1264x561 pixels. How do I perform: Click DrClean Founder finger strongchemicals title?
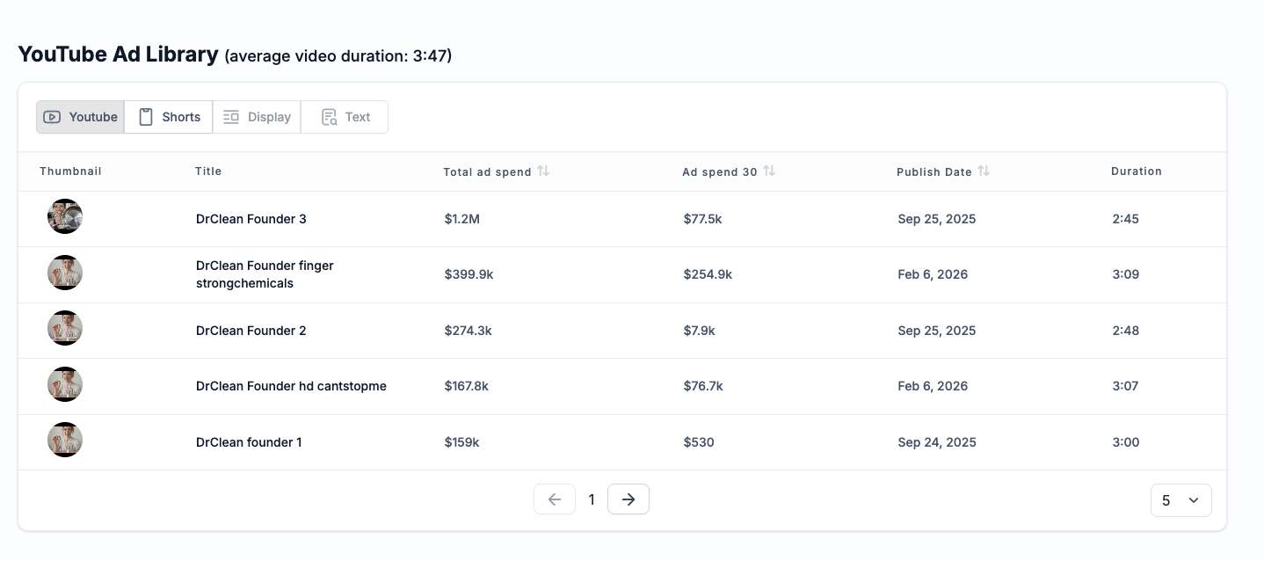click(265, 274)
